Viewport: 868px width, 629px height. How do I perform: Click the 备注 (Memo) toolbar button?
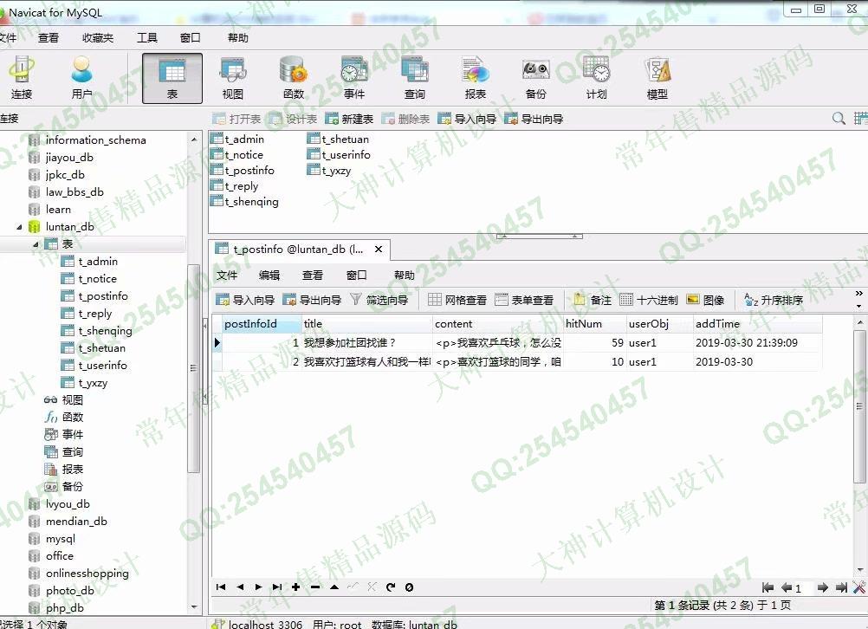click(x=593, y=300)
